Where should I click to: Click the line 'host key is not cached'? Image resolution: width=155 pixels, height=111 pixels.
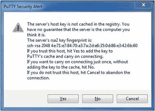point(78,24)
